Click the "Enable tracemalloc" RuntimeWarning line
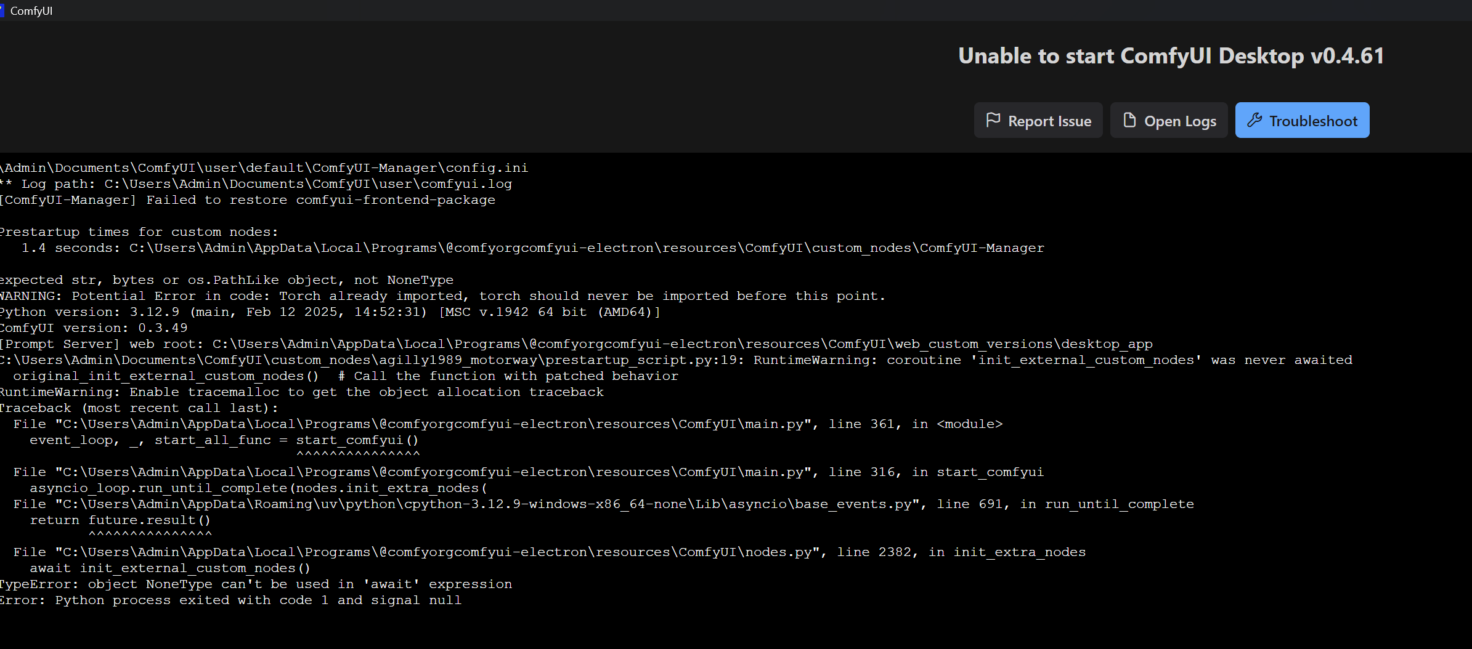The height and width of the screenshot is (649, 1472). click(x=302, y=392)
